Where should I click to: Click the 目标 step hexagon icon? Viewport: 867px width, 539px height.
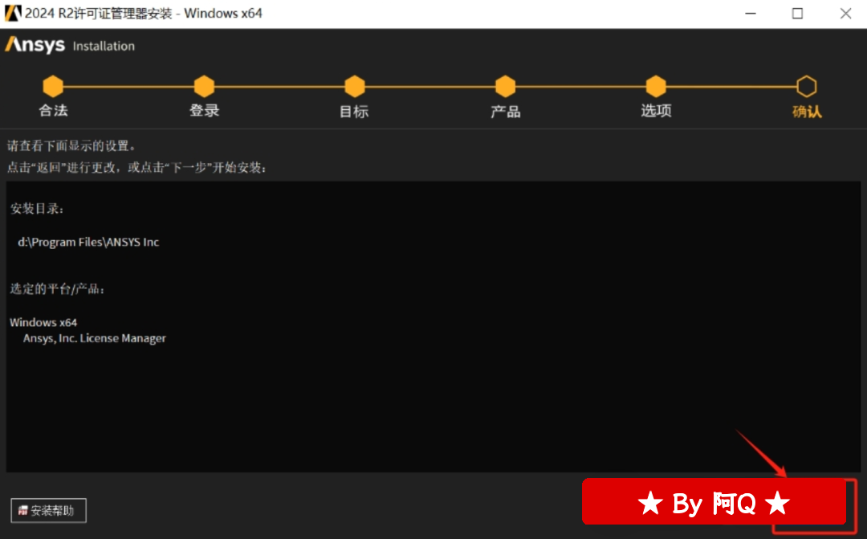point(355,86)
